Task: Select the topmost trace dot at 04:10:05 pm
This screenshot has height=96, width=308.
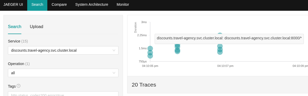Action: (150, 49)
